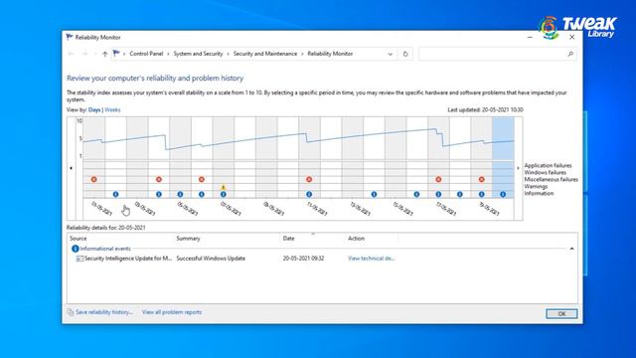Select the yellow warning icon on 07-05-2021
This screenshot has width=636, height=358.
[223, 187]
